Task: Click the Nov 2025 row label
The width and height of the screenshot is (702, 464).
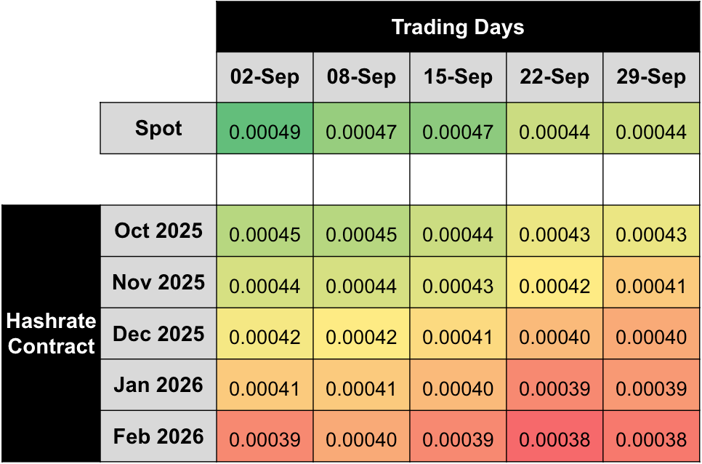Action: coord(158,282)
